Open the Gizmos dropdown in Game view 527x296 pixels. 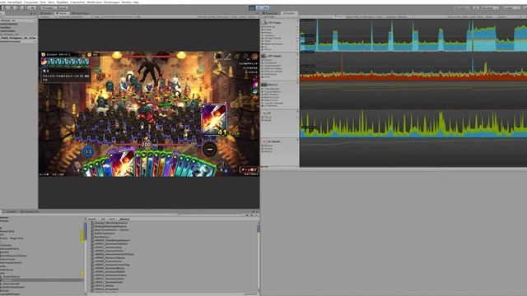click(252, 16)
